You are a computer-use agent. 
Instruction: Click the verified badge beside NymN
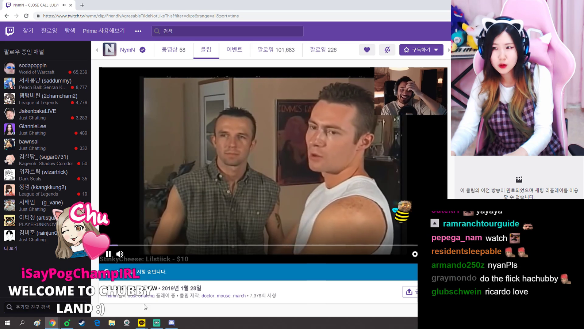click(142, 50)
